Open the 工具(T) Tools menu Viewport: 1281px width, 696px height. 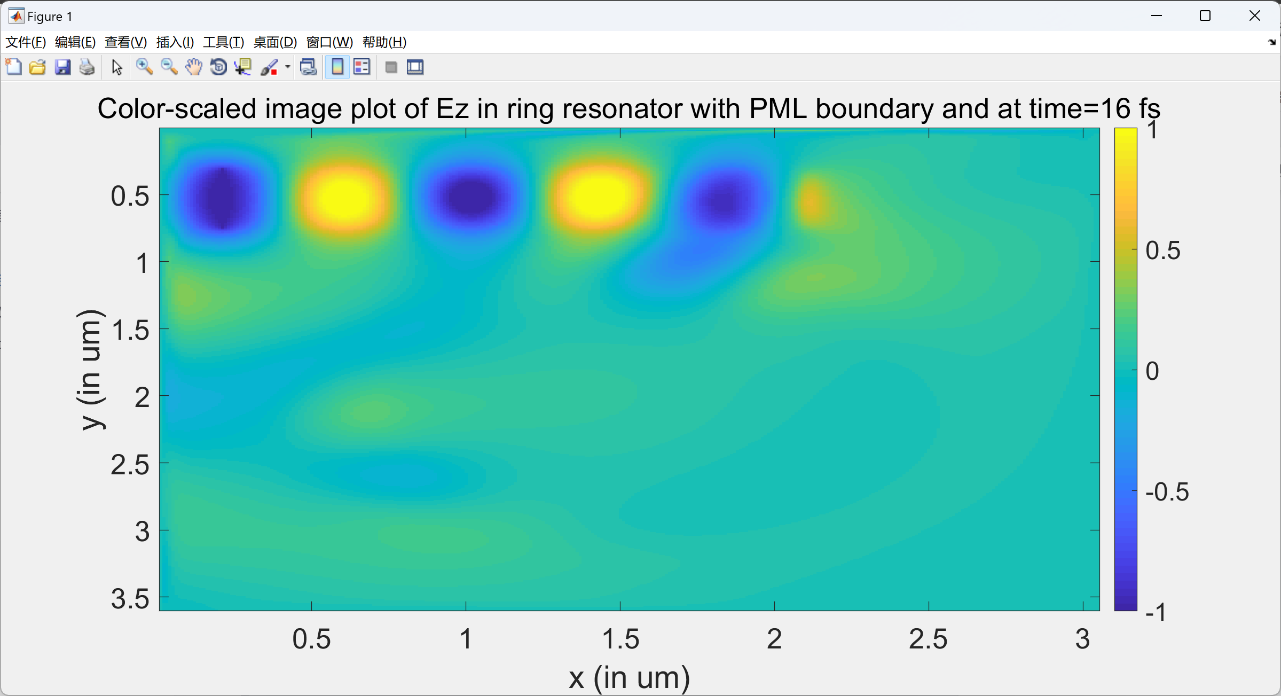pos(223,42)
